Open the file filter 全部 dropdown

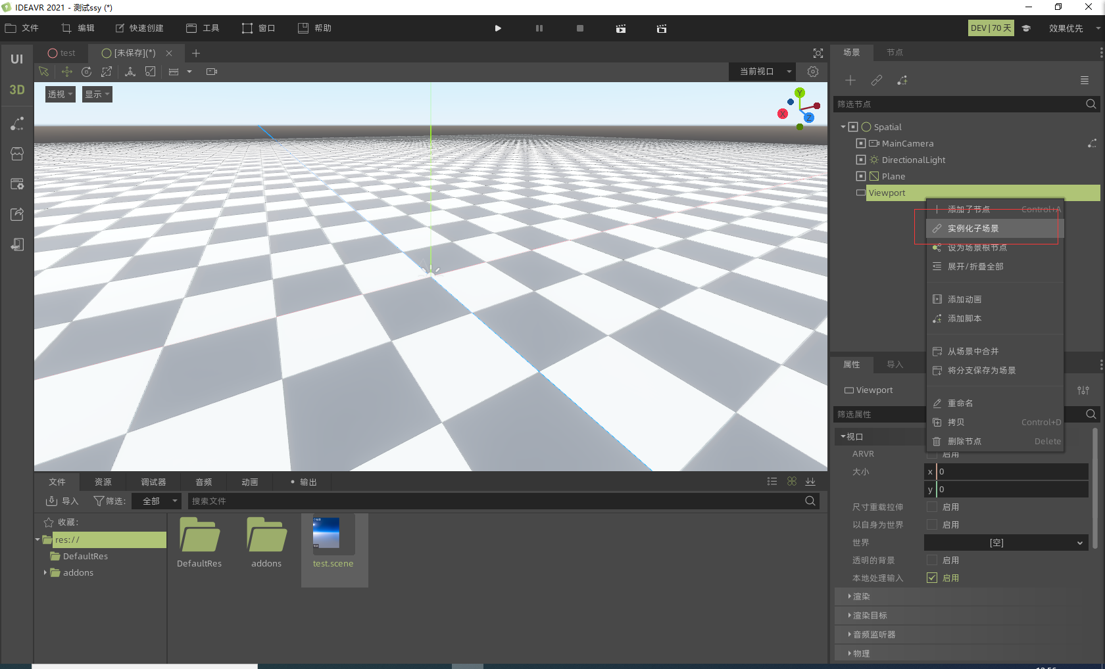click(x=156, y=501)
